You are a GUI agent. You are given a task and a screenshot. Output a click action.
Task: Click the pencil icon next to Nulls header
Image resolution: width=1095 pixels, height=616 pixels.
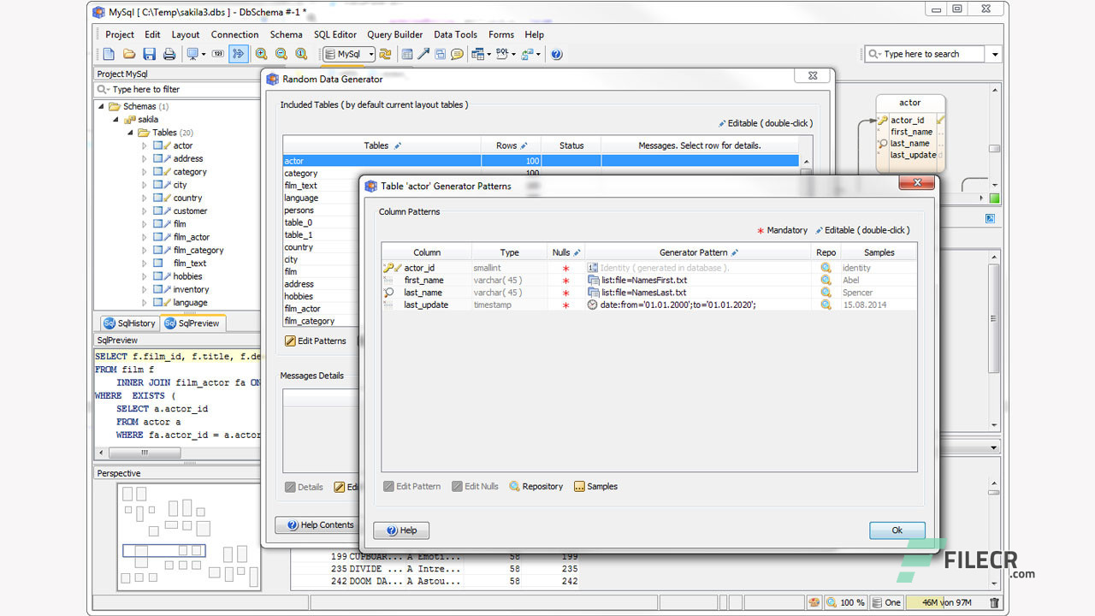click(x=577, y=252)
